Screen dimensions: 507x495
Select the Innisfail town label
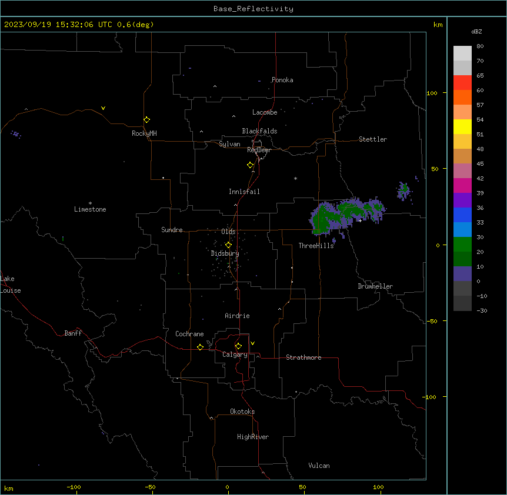244,192
